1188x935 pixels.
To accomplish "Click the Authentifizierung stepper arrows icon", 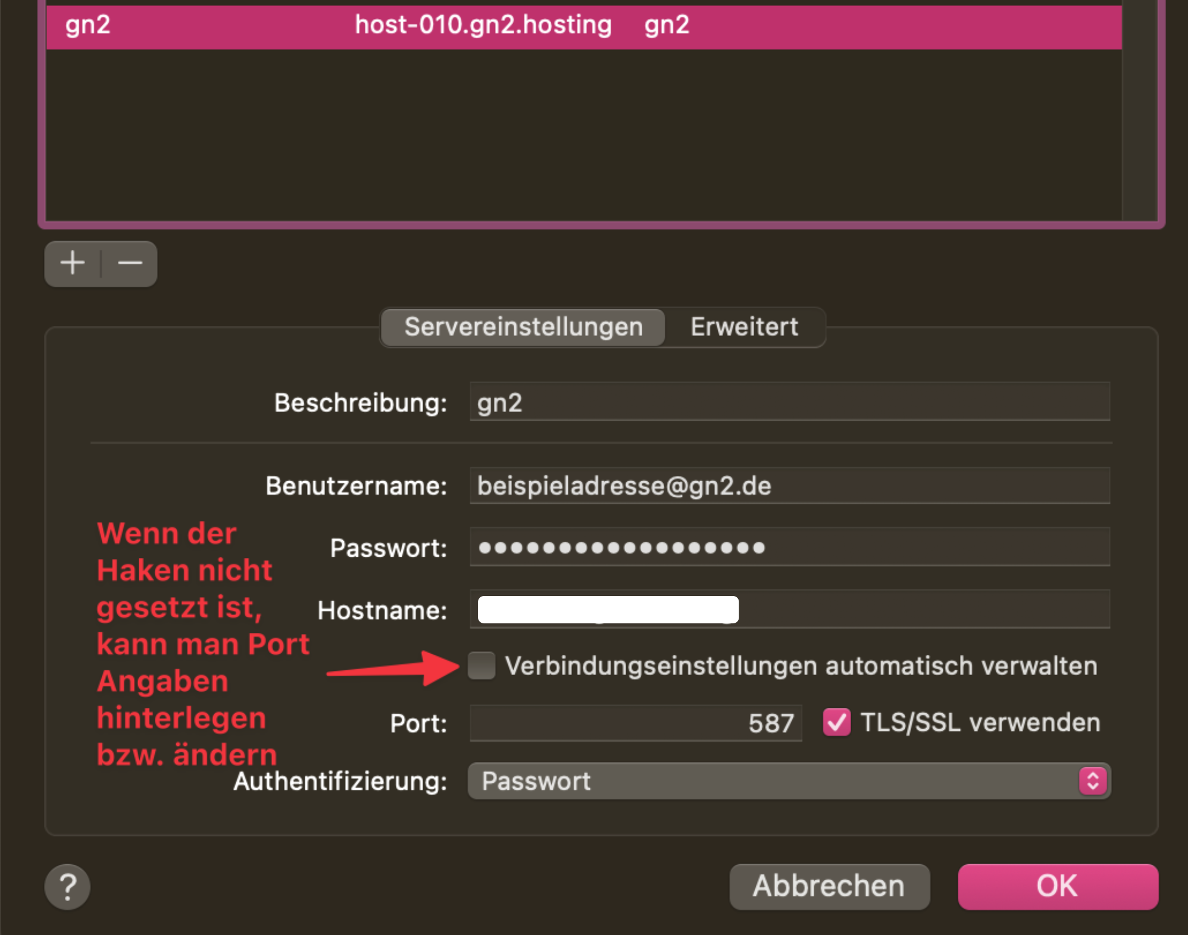I will pyautogui.click(x=1093, y=781).
